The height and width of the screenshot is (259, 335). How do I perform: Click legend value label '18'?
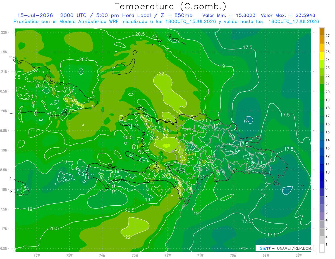pos(327,108)
